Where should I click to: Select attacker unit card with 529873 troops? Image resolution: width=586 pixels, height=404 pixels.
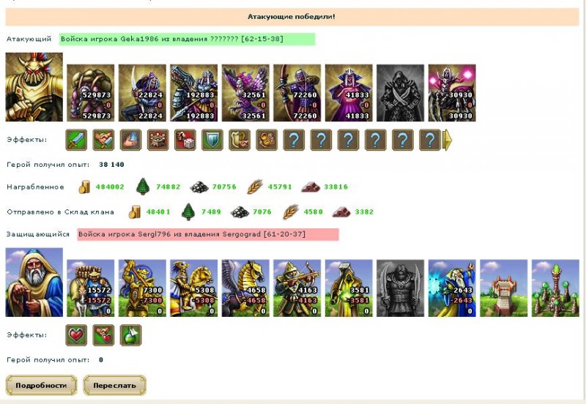click(90, 93)
